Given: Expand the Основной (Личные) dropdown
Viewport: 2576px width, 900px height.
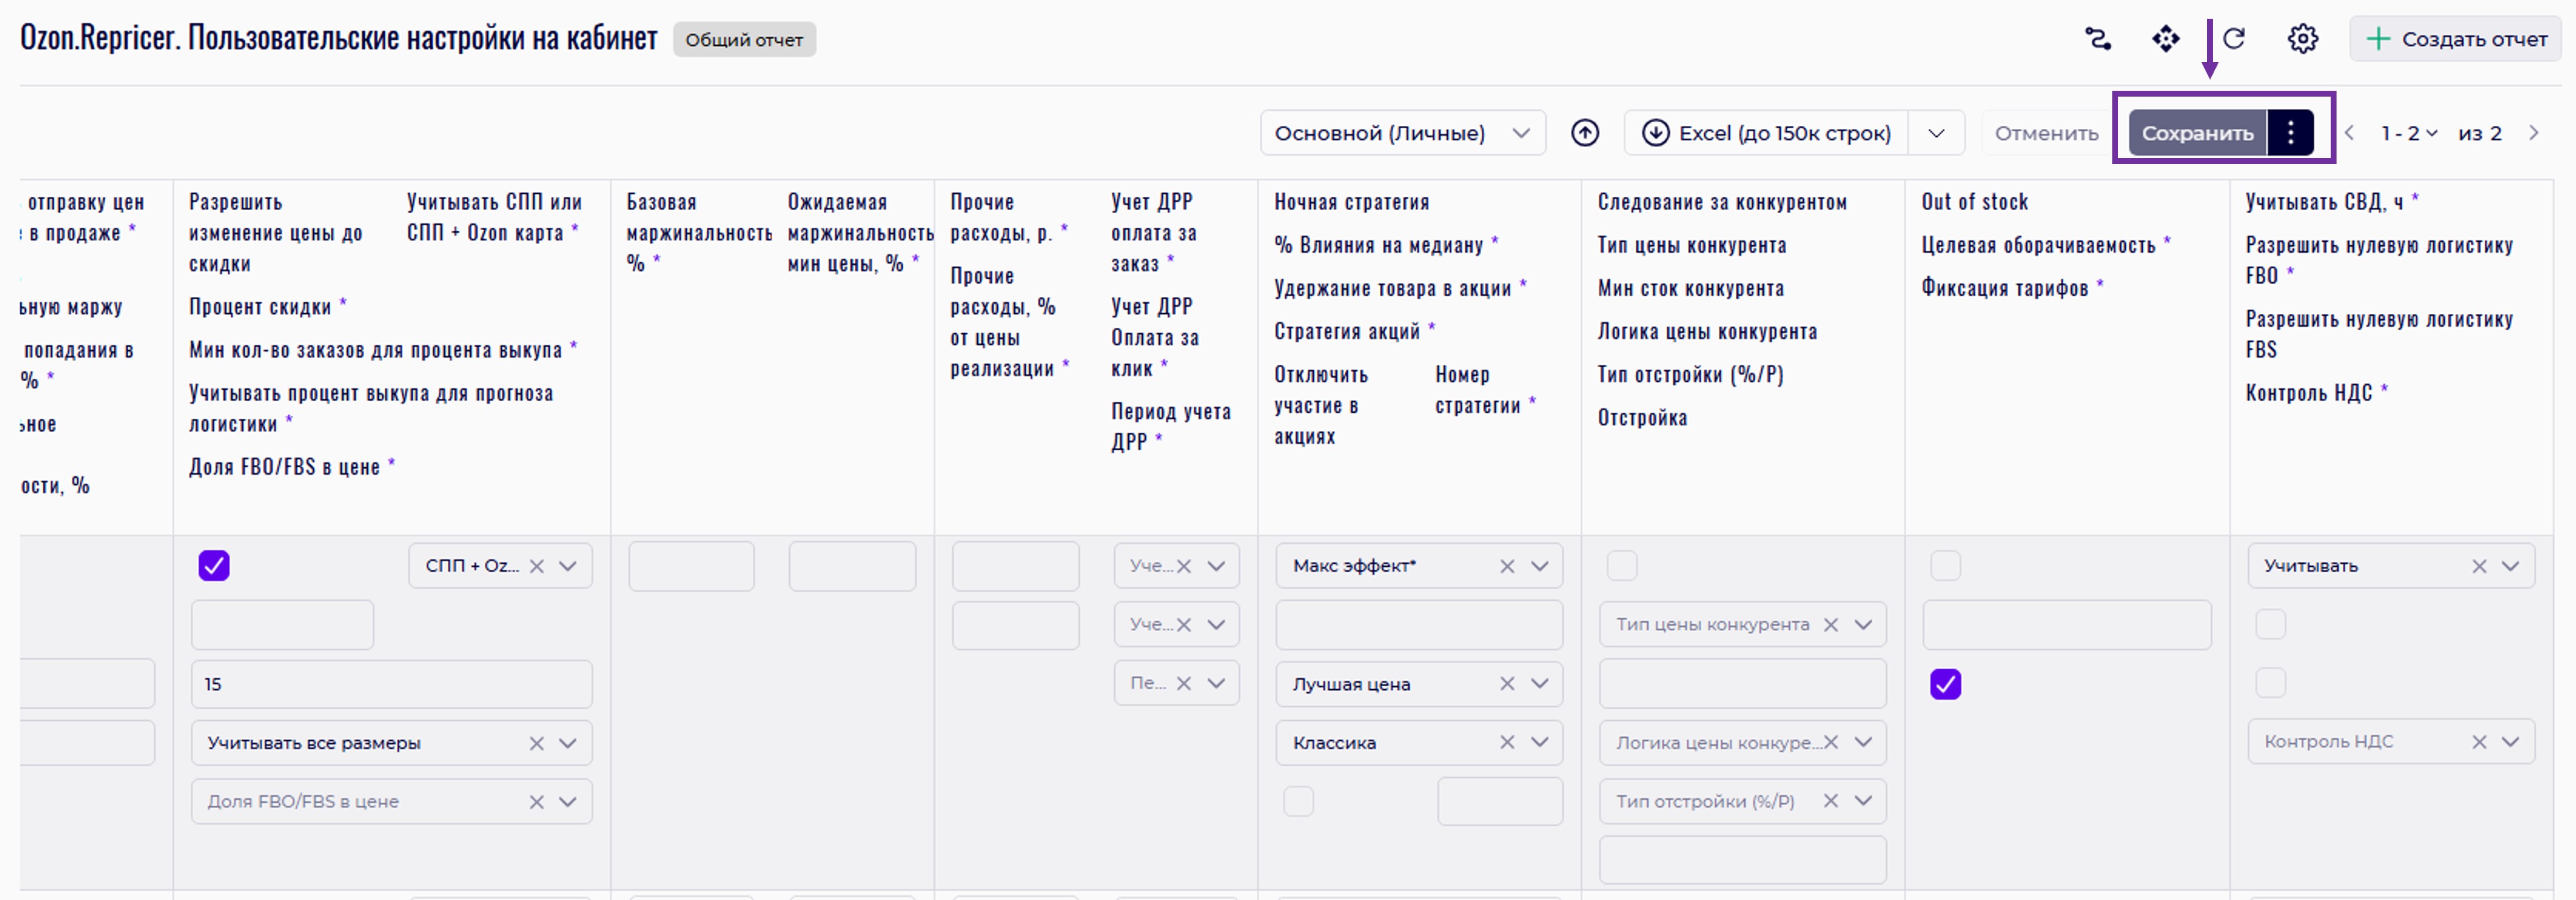Looking at the screenshot, I should pos(1402,133).
